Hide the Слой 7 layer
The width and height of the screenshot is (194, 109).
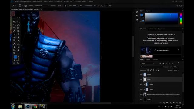(x=141, y=80)
